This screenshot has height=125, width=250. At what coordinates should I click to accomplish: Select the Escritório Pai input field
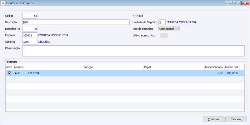point(30,29)
